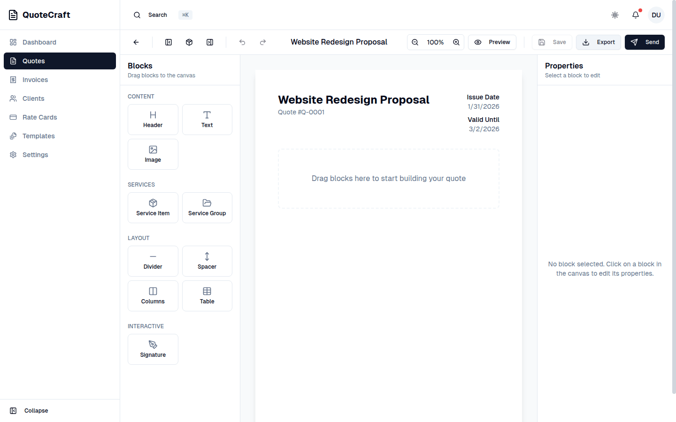Click the notification bell icon
676x422 pixels.
pos(635,15)
